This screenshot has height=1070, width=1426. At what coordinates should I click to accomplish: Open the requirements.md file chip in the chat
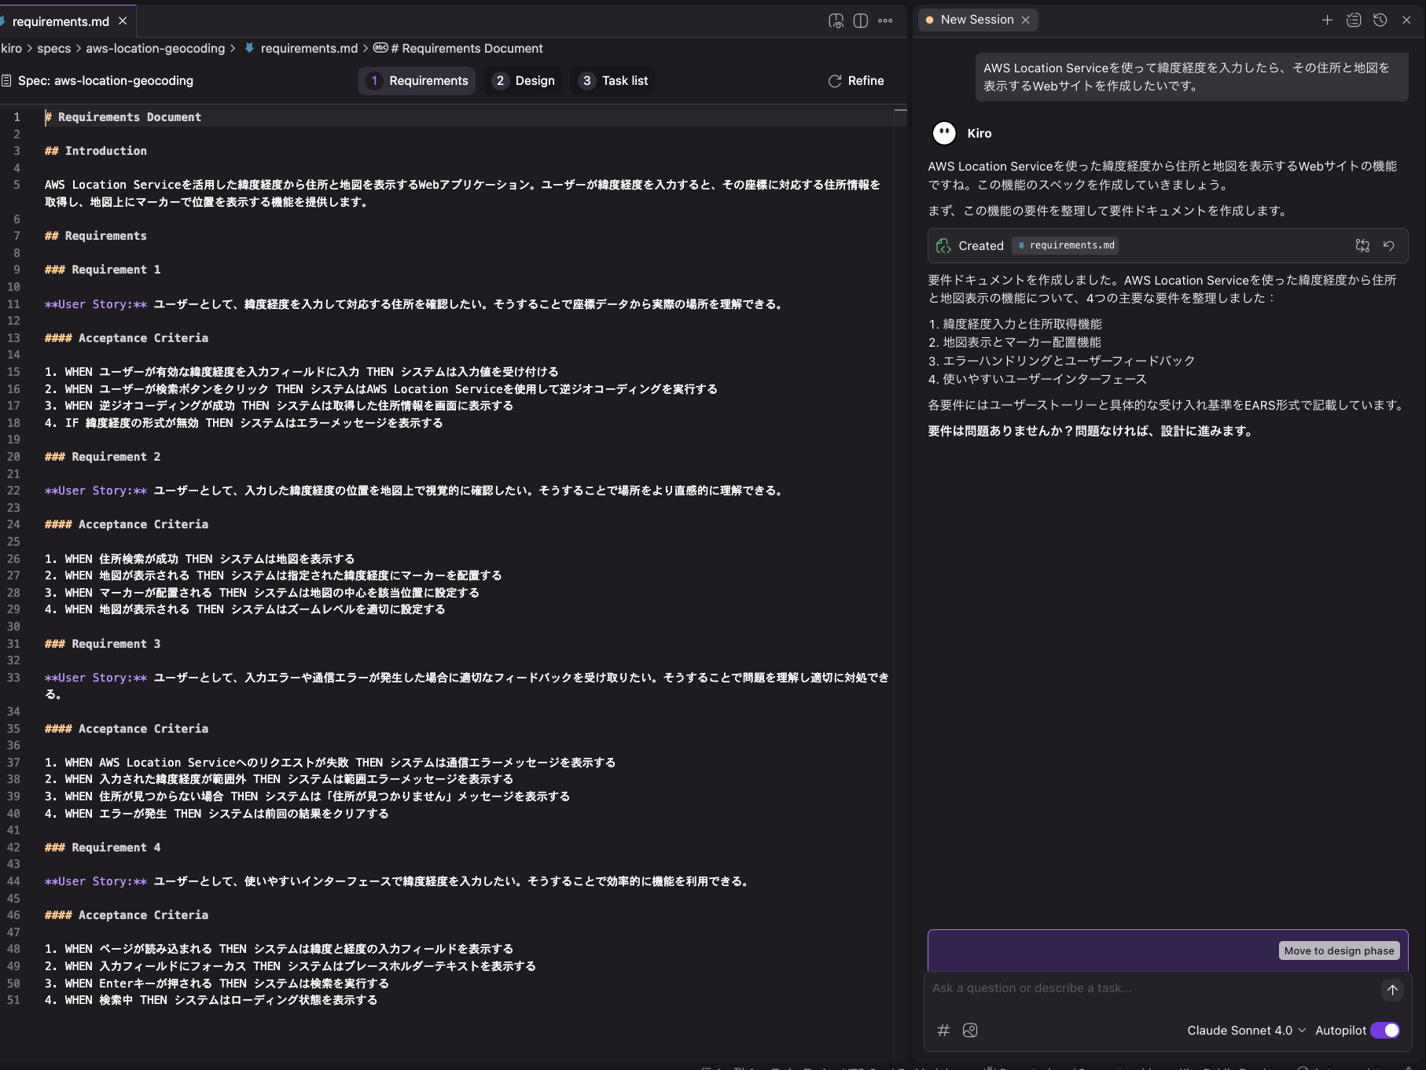click(x=1066, y=246)
